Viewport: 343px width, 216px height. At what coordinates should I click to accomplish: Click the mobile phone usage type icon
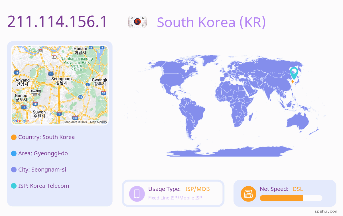pyautogui.click(x=137, y=193)
